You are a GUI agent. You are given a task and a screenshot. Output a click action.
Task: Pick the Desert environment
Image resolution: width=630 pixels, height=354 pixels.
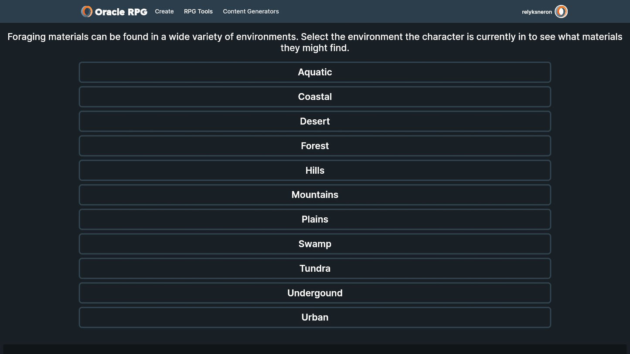315,121
